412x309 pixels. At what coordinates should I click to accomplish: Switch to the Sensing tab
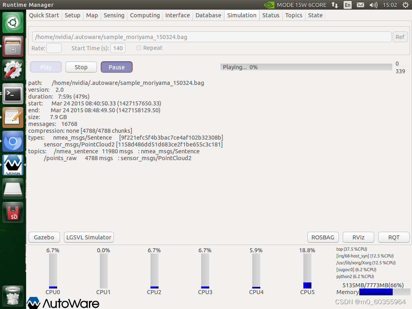114,15
